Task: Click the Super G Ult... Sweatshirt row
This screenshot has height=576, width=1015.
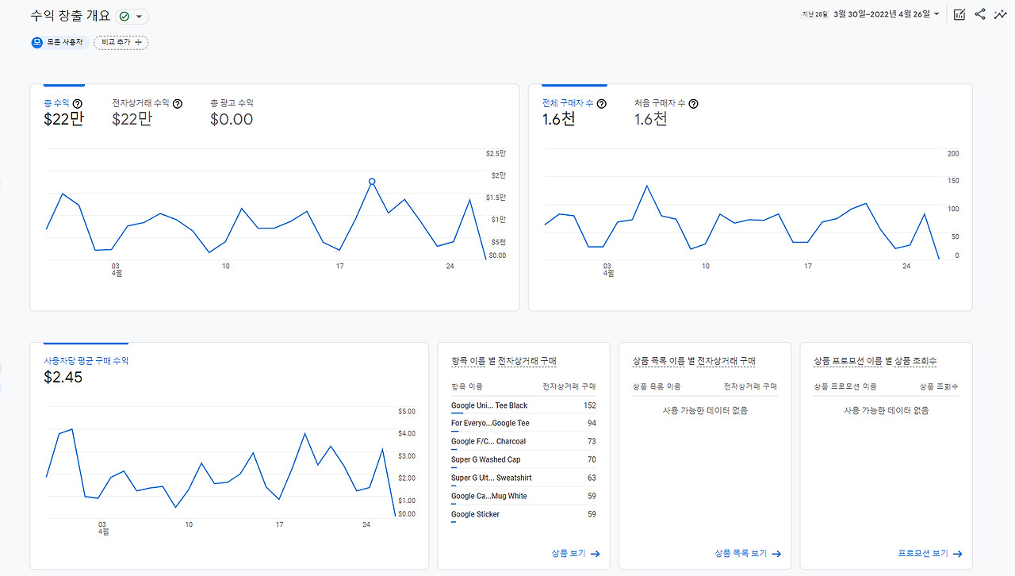Action: tap(523, 478)
